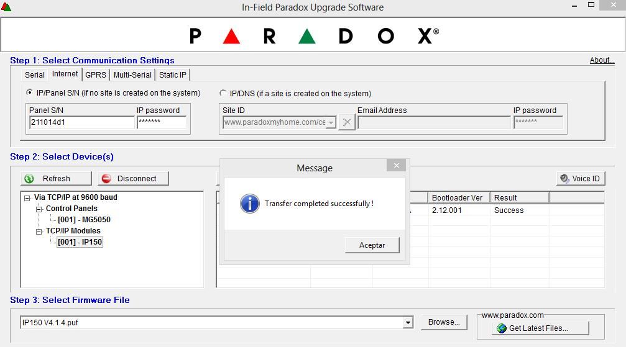Minimize the Upgrade Software window
The height and width of the screenshot is (347, 626).
coord(574,6)
